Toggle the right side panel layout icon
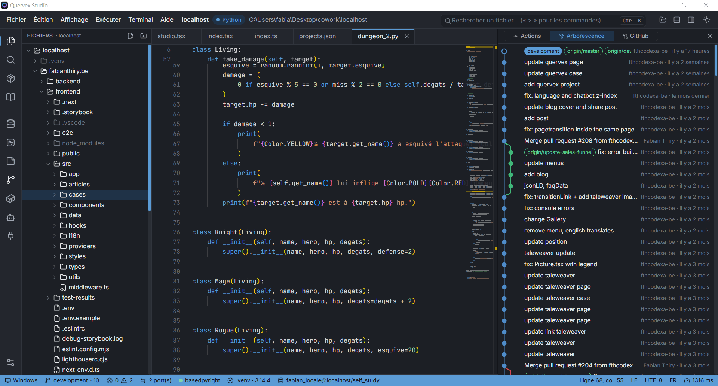The width and height of the screenshot is (718, 386). tap(691, 20)
